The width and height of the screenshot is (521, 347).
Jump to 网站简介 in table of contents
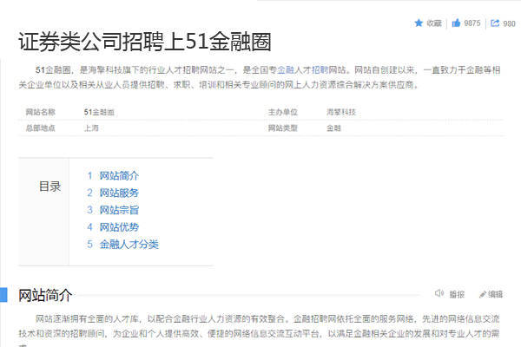[x=119, y=175]
